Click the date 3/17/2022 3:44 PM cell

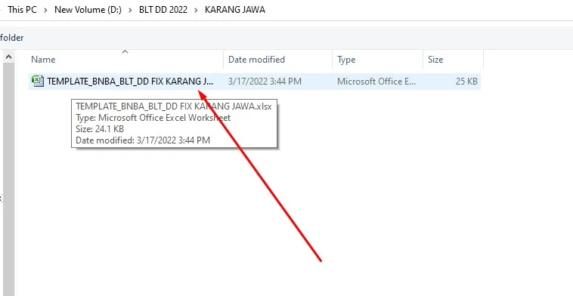point(265,82)
